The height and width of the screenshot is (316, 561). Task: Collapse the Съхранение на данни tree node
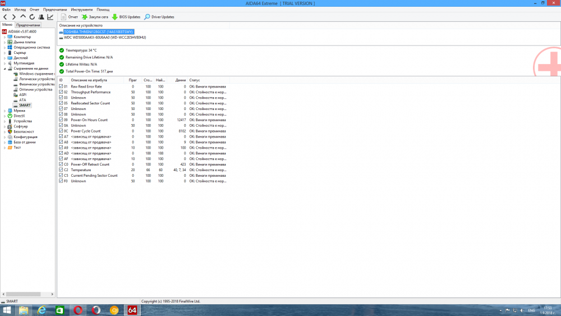[x=4, y=68]
